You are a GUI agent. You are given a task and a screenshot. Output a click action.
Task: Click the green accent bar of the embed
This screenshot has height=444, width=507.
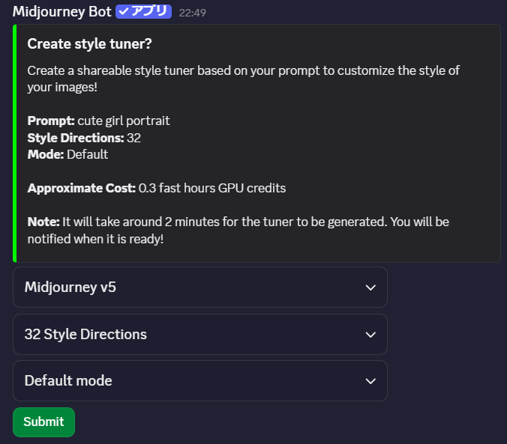[x=15, y=143]
